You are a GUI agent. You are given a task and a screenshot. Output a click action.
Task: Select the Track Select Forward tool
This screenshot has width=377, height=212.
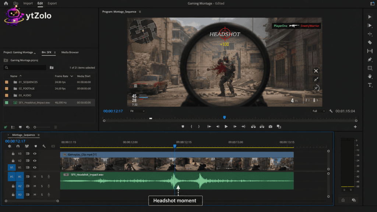click(x=370, y=25)
